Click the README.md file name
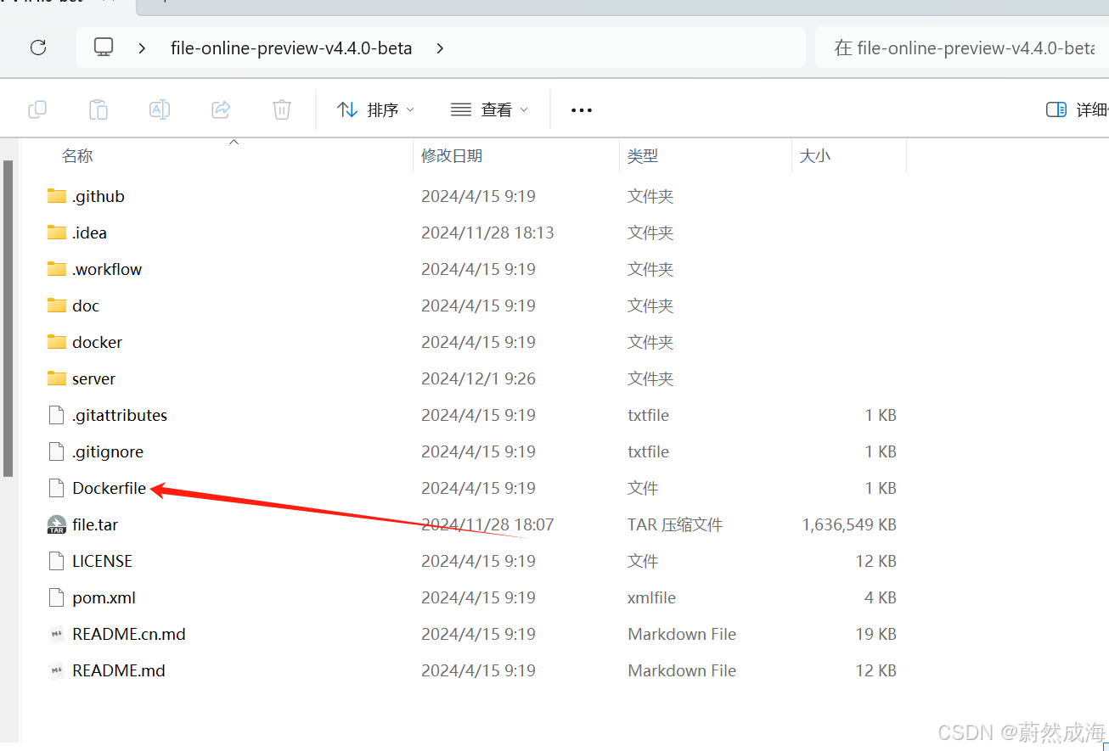The image size is (1109, 751). (119, 670)
